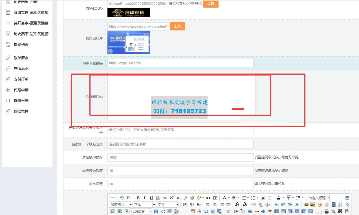Viewport: 359px width, 215px height.
Task: Switch editor to HTML source mode
Action: [x=112, y=198]
